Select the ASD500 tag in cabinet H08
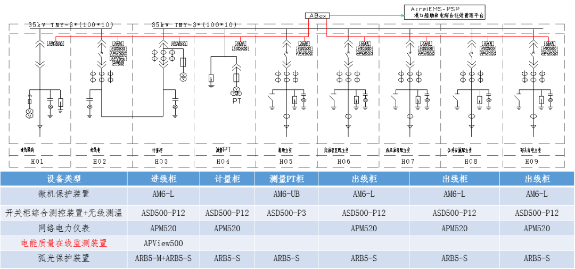The image size is (575, 269). 488,48
